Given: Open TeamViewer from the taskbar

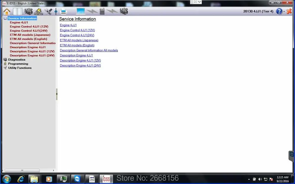Looking at the screenshot, I should pyautogui.click(x=77, y=179).
